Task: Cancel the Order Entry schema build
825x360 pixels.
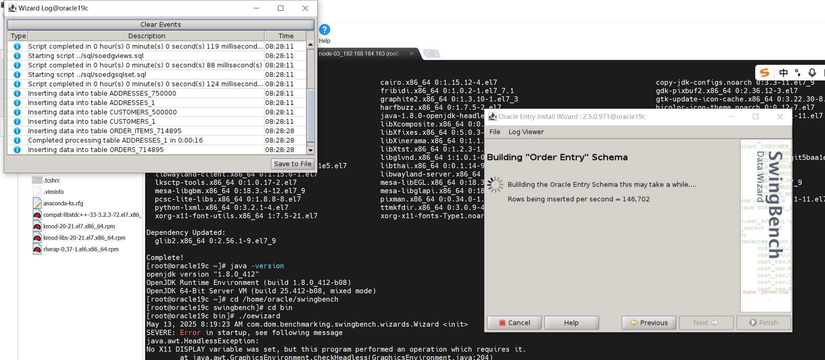Action: point(514,322)
